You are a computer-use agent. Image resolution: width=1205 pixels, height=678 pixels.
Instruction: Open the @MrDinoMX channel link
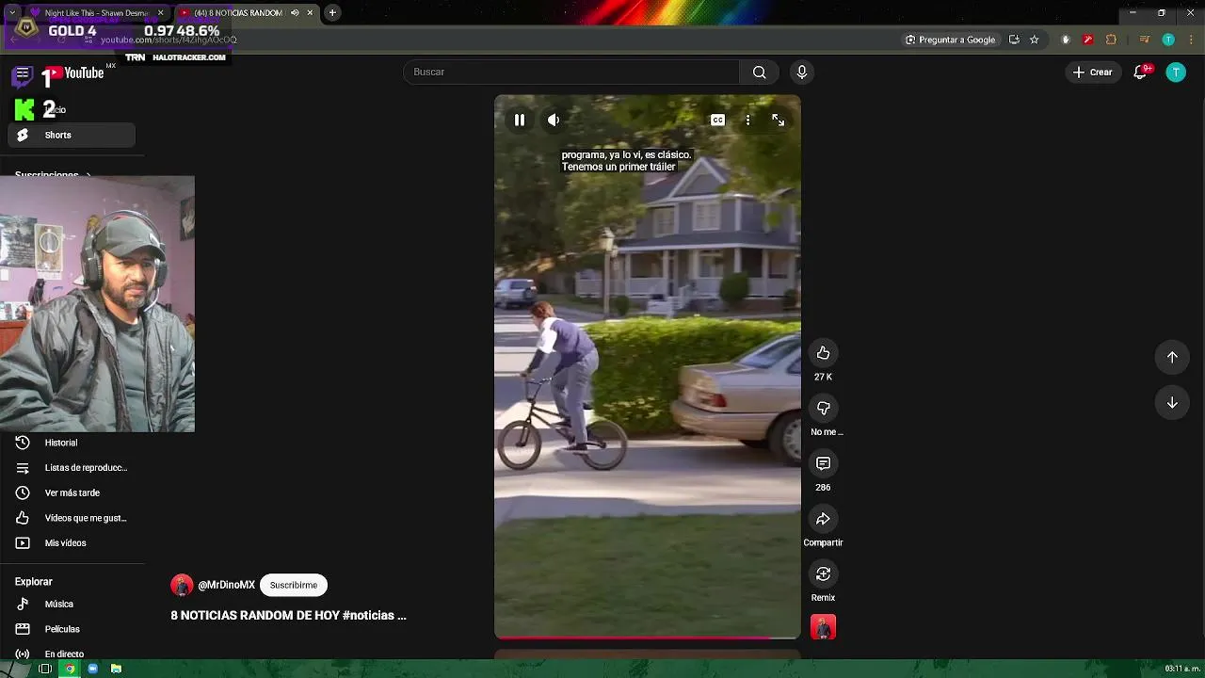coord(226,585)
